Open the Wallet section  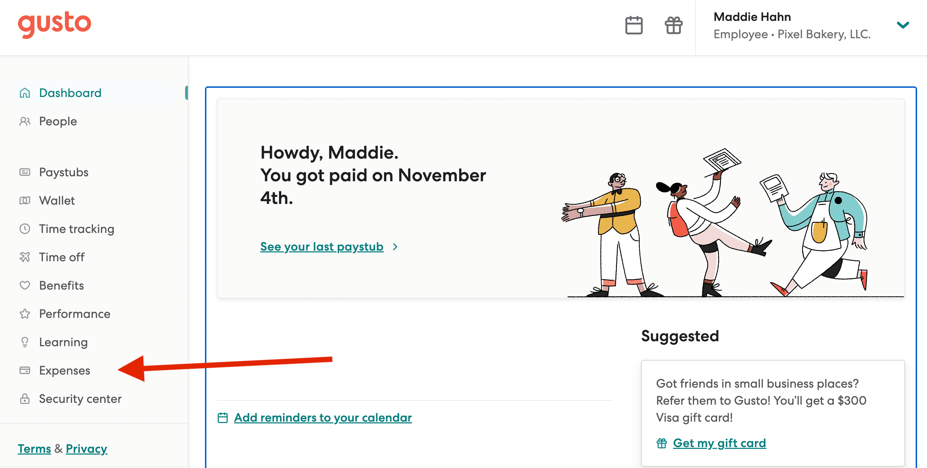(x=57, y=200)
